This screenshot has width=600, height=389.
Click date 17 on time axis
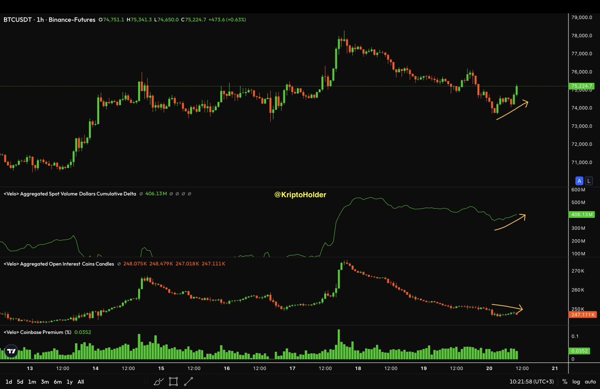click(292, 369)
